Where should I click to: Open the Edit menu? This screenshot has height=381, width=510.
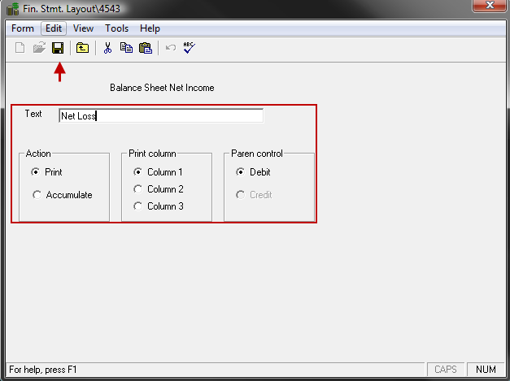tap(54, 28)
